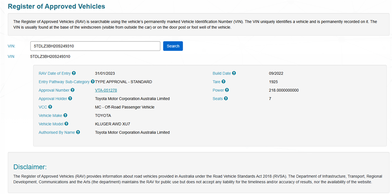Image resolution: width=392 pixels, height=195 pixels.
Task: Click help icon next to Approval Holder
Action: [x=70, y=99]
